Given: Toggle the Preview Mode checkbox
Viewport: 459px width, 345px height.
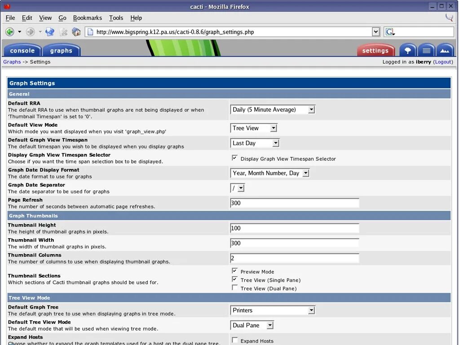Looking at the screenshot, I should pos(234,270).
